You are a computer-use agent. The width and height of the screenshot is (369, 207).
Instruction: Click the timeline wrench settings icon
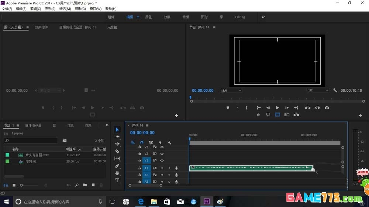click(x=169, y=143)
